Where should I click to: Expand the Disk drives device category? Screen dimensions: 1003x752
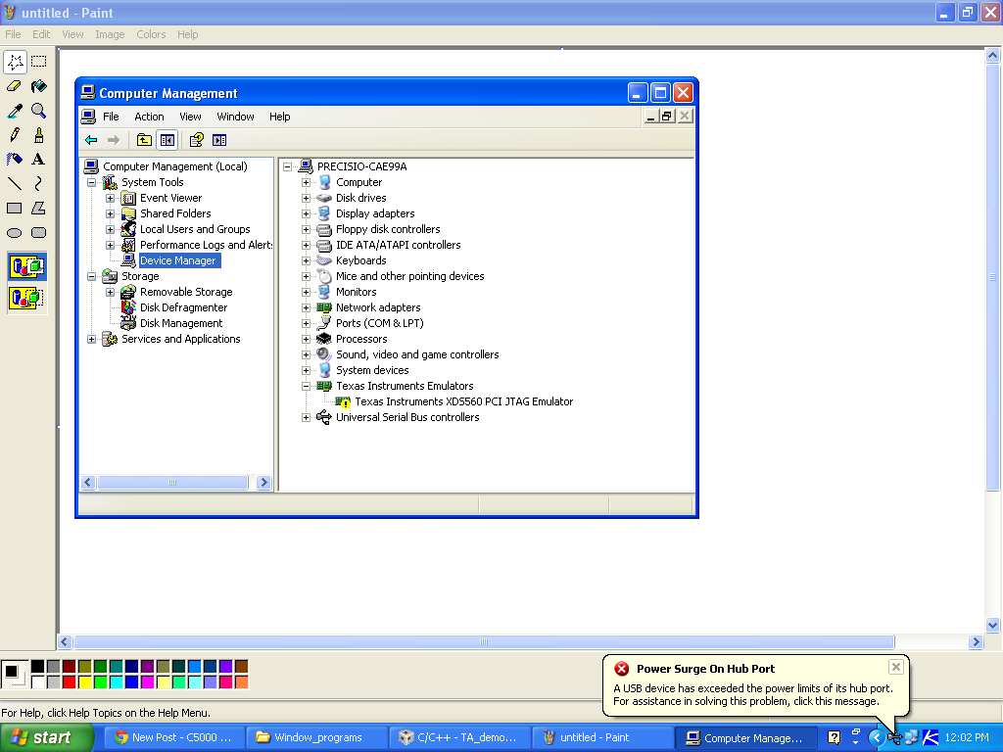click(306, 198)
